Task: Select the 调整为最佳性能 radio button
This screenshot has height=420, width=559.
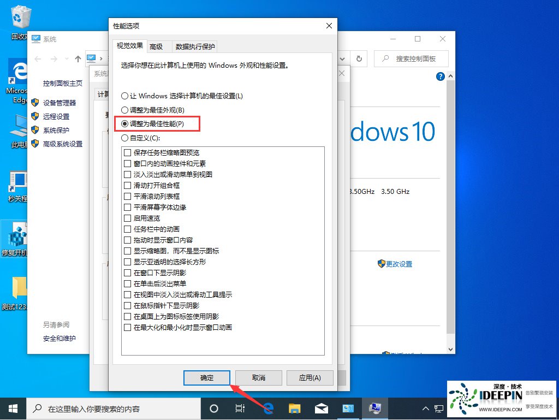Action: 124,124
